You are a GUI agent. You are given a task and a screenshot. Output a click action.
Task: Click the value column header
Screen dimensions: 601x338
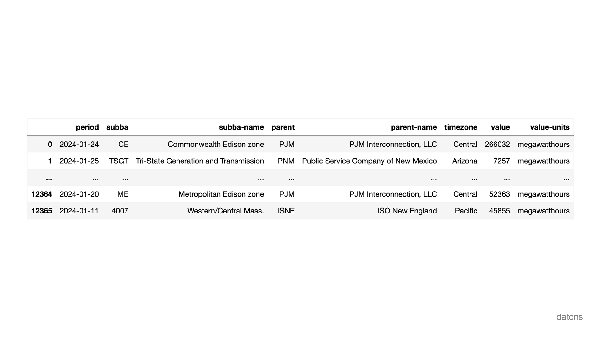500,127
